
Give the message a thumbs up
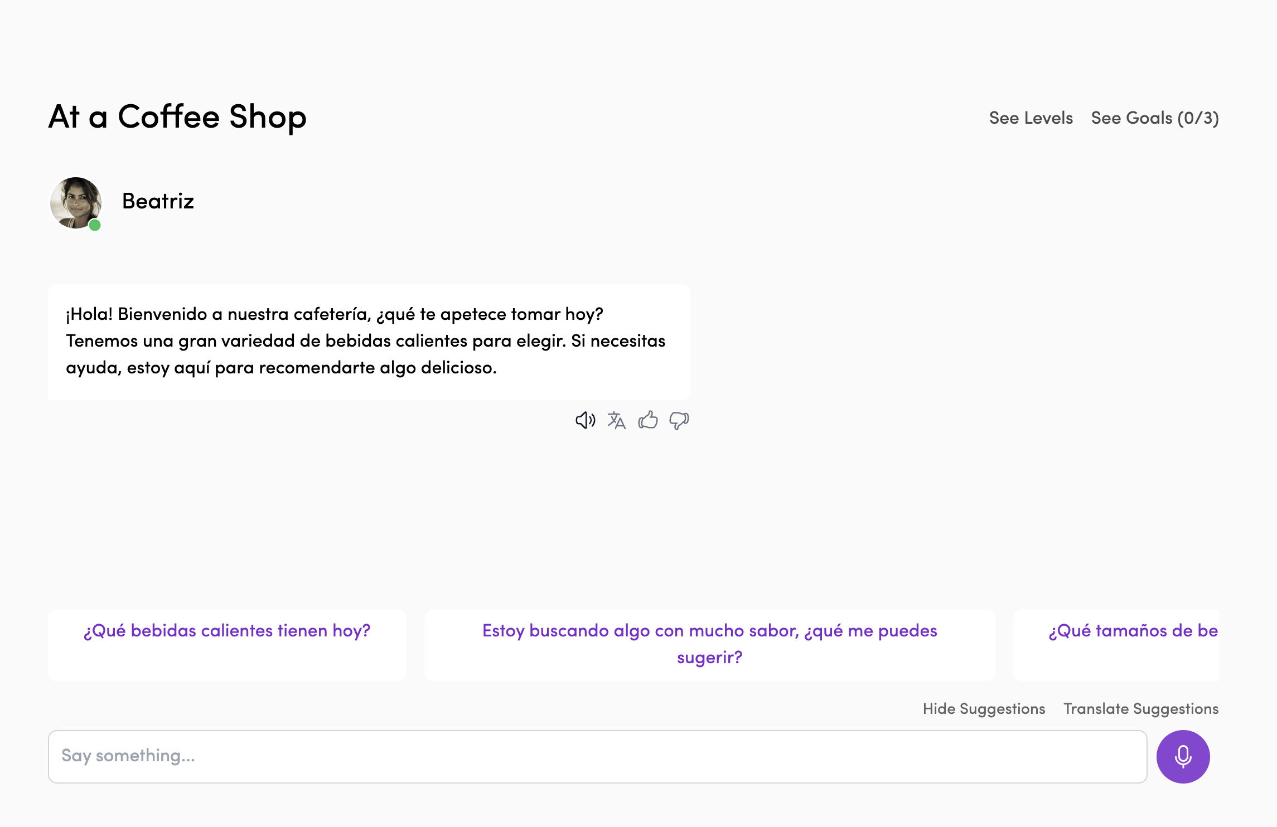648,420
